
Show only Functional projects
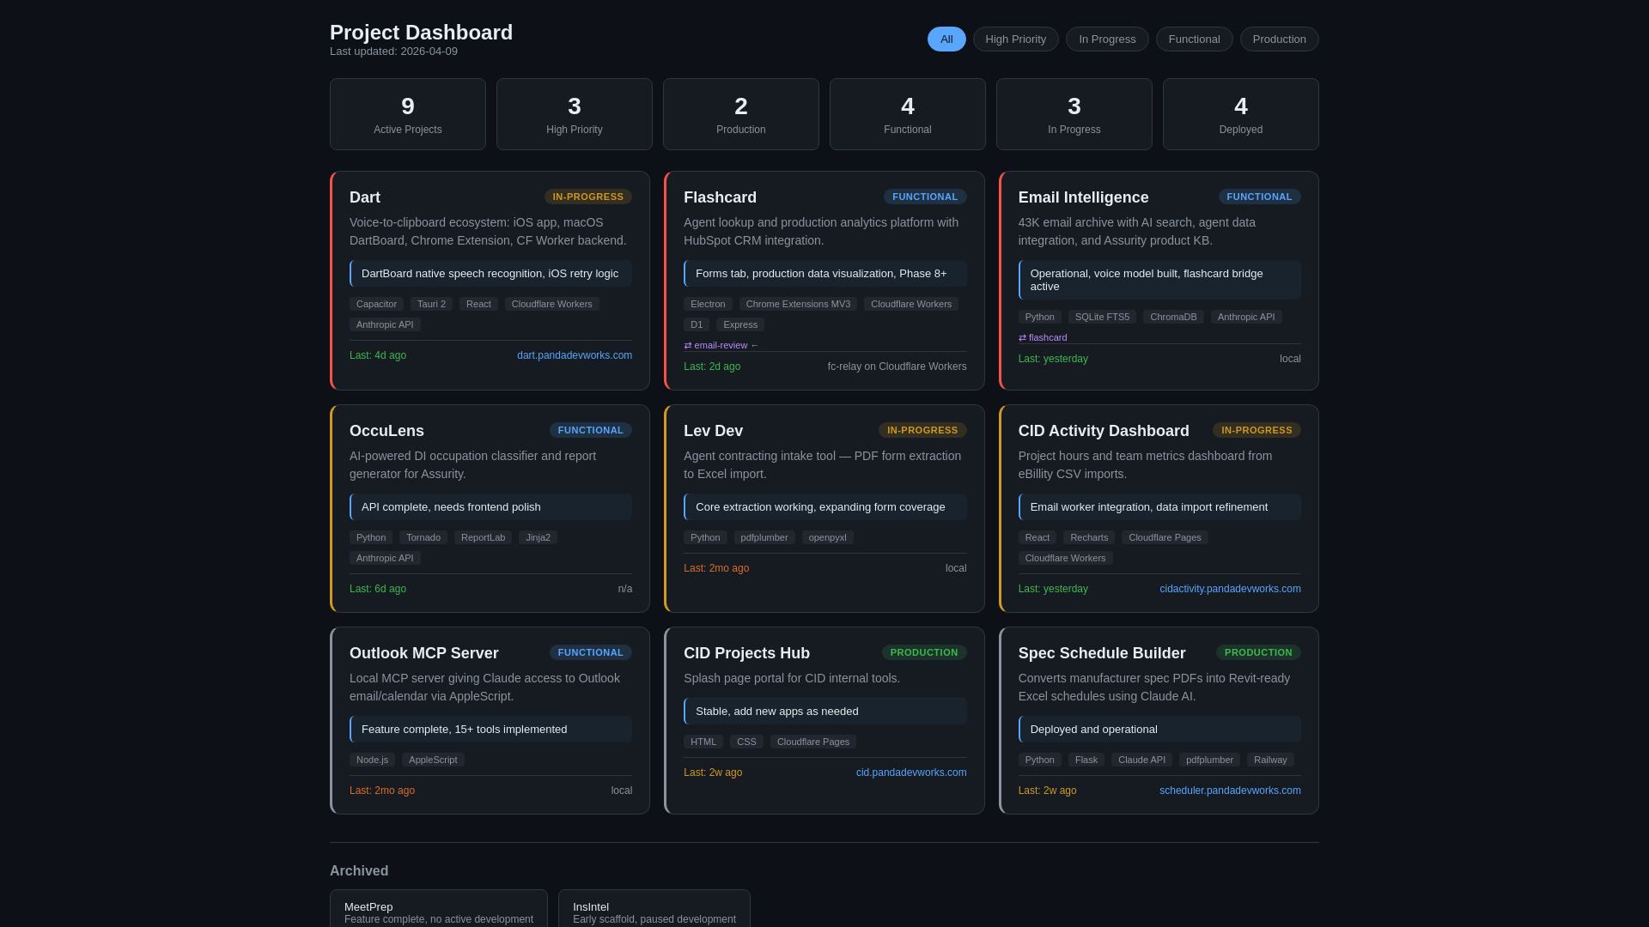(1194, 39)
